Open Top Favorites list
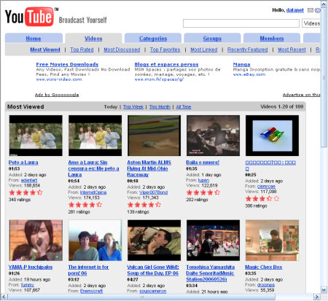This screenshot has width=328, height=301. point(165,50)
